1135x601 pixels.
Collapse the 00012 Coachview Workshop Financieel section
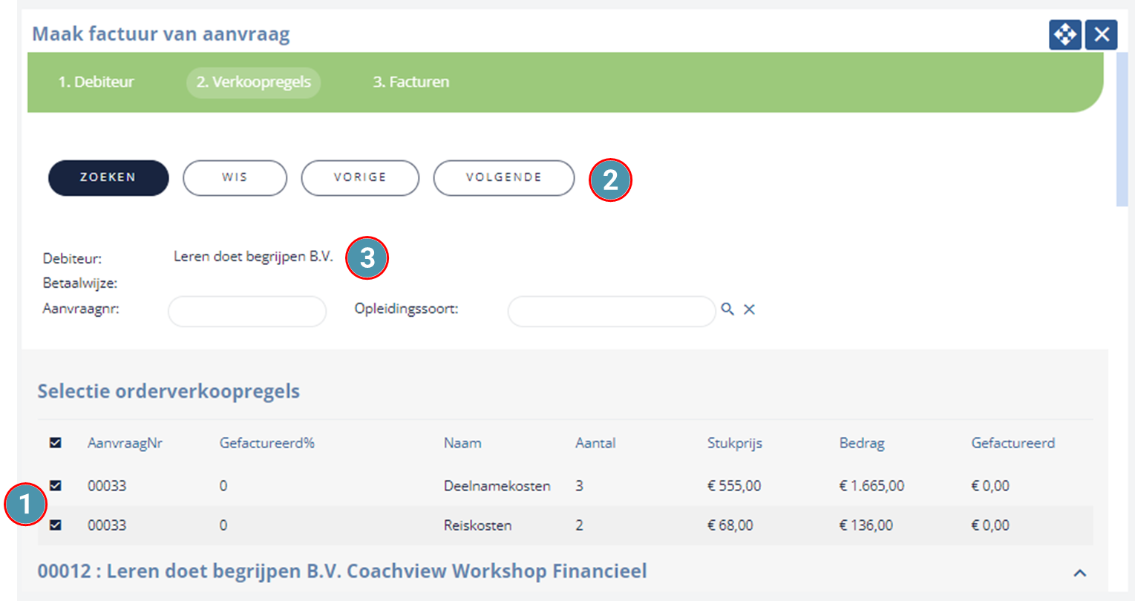coord(1080,573)
